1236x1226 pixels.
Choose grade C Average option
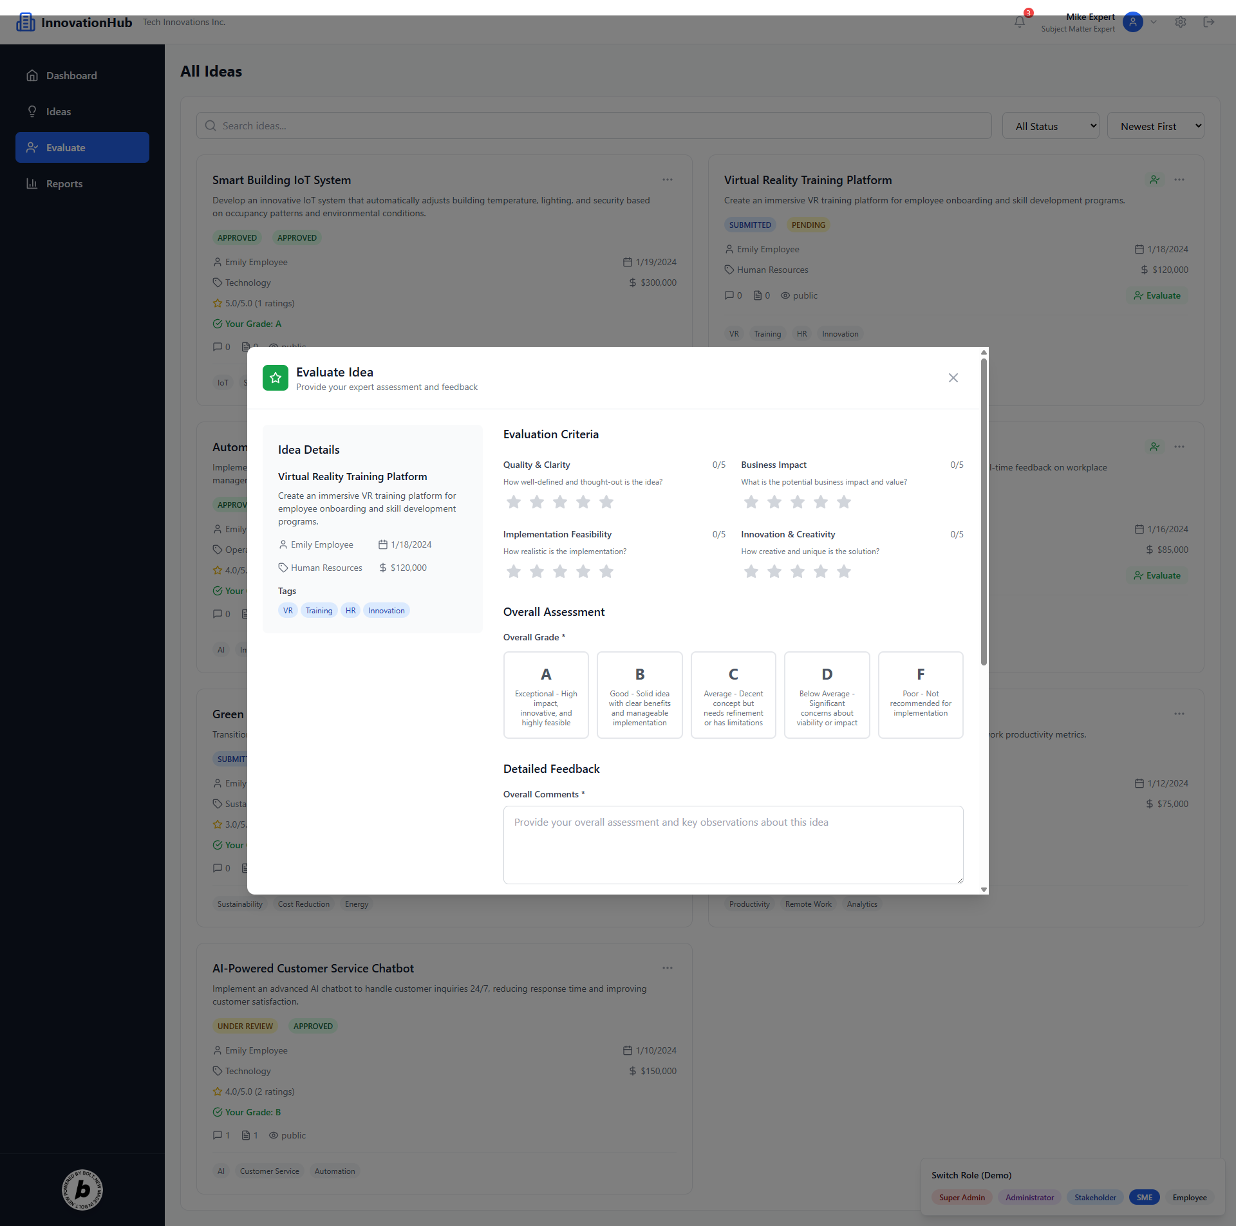[x=733, y=695]
